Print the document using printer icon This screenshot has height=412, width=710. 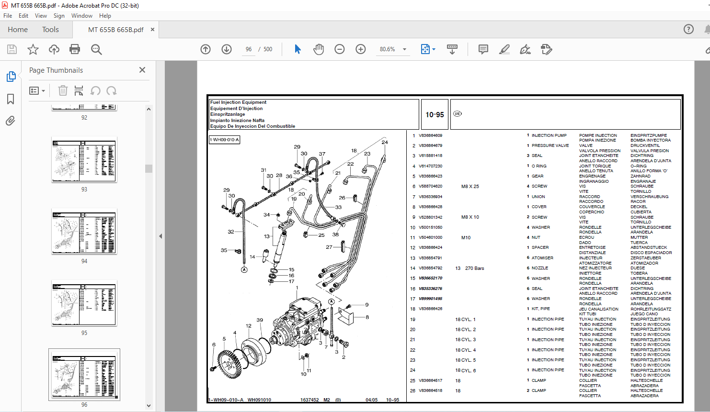click(75, 49)
